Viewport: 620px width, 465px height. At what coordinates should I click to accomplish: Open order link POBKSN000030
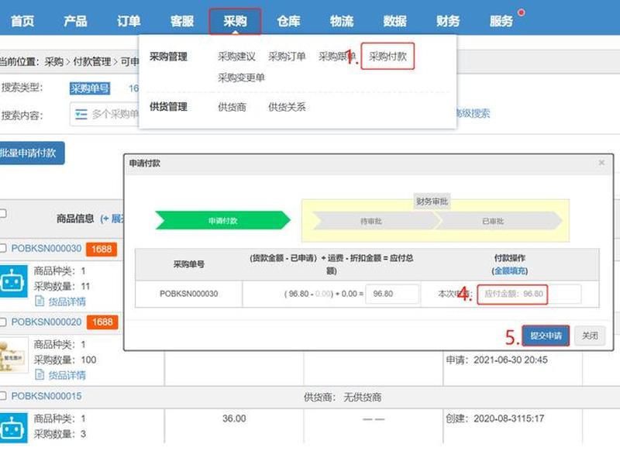[46, 248]
